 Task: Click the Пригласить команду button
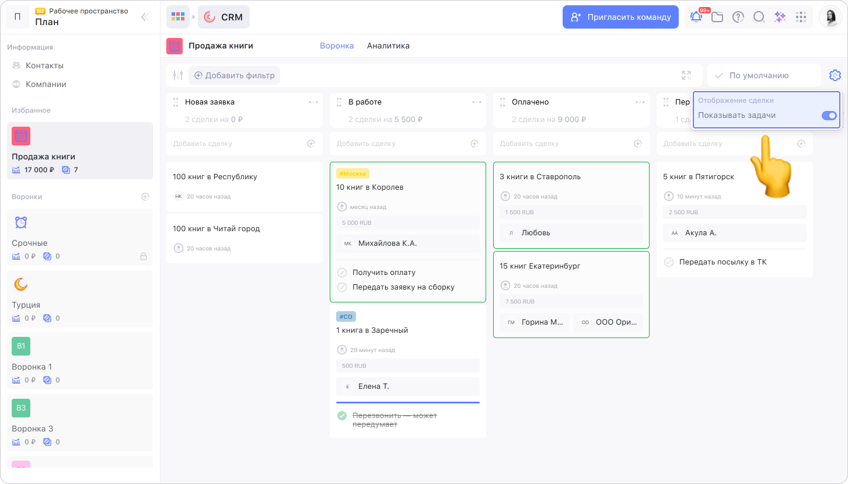[620, 17]
